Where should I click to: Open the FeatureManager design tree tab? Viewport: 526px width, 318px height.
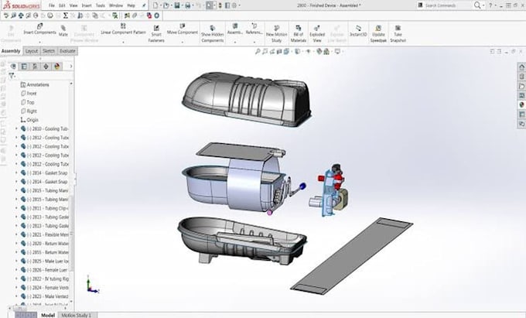click(x=13, y=67)
